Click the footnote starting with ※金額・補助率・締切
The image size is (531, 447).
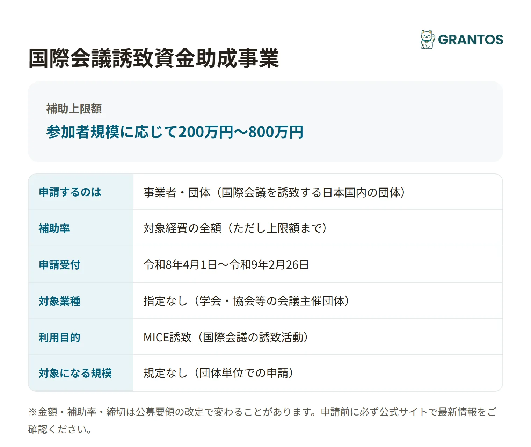pyautogui.click(x=262, y=421)
